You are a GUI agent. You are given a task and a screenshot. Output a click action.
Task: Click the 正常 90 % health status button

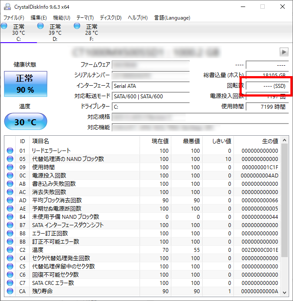tap(26, 84)
